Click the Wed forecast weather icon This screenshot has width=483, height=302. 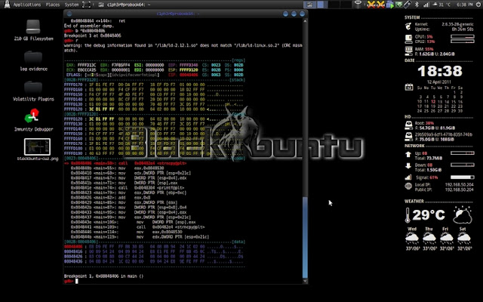(412, 239)
